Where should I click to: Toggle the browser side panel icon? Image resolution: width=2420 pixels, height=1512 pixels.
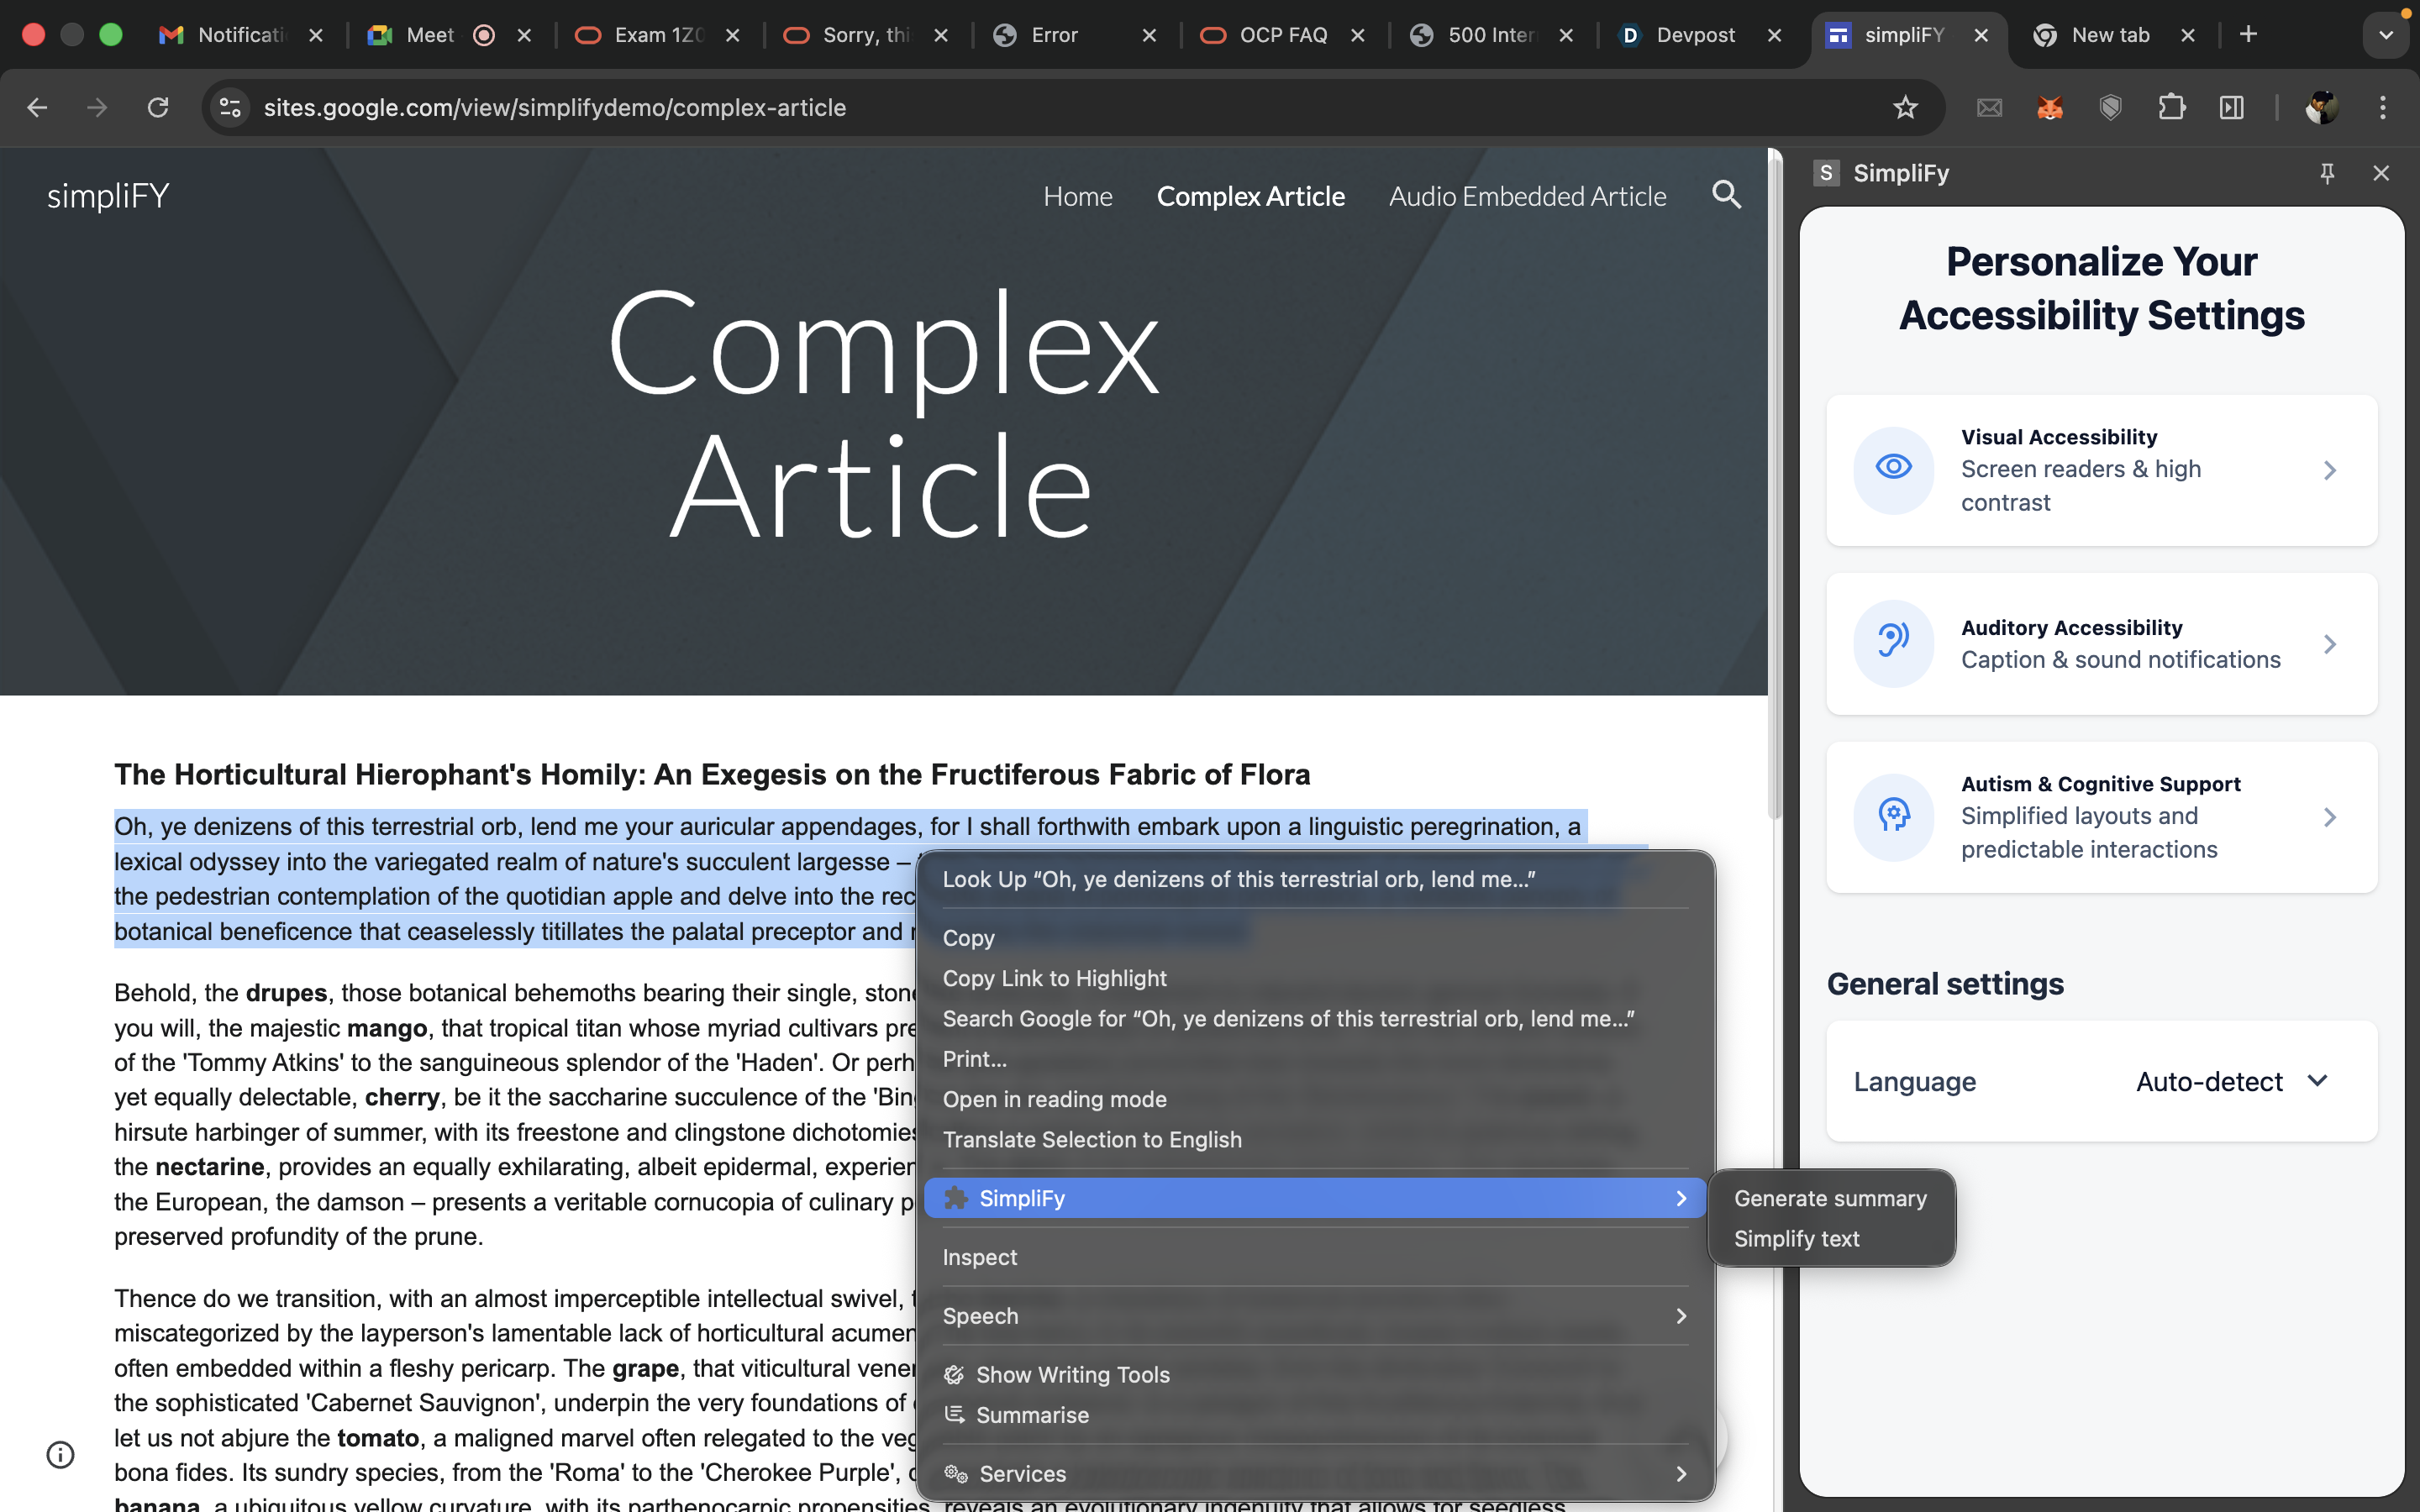pyautogui.click(x=2232, y=108)
